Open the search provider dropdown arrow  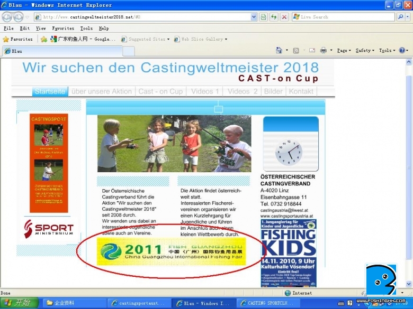point(408,17)
